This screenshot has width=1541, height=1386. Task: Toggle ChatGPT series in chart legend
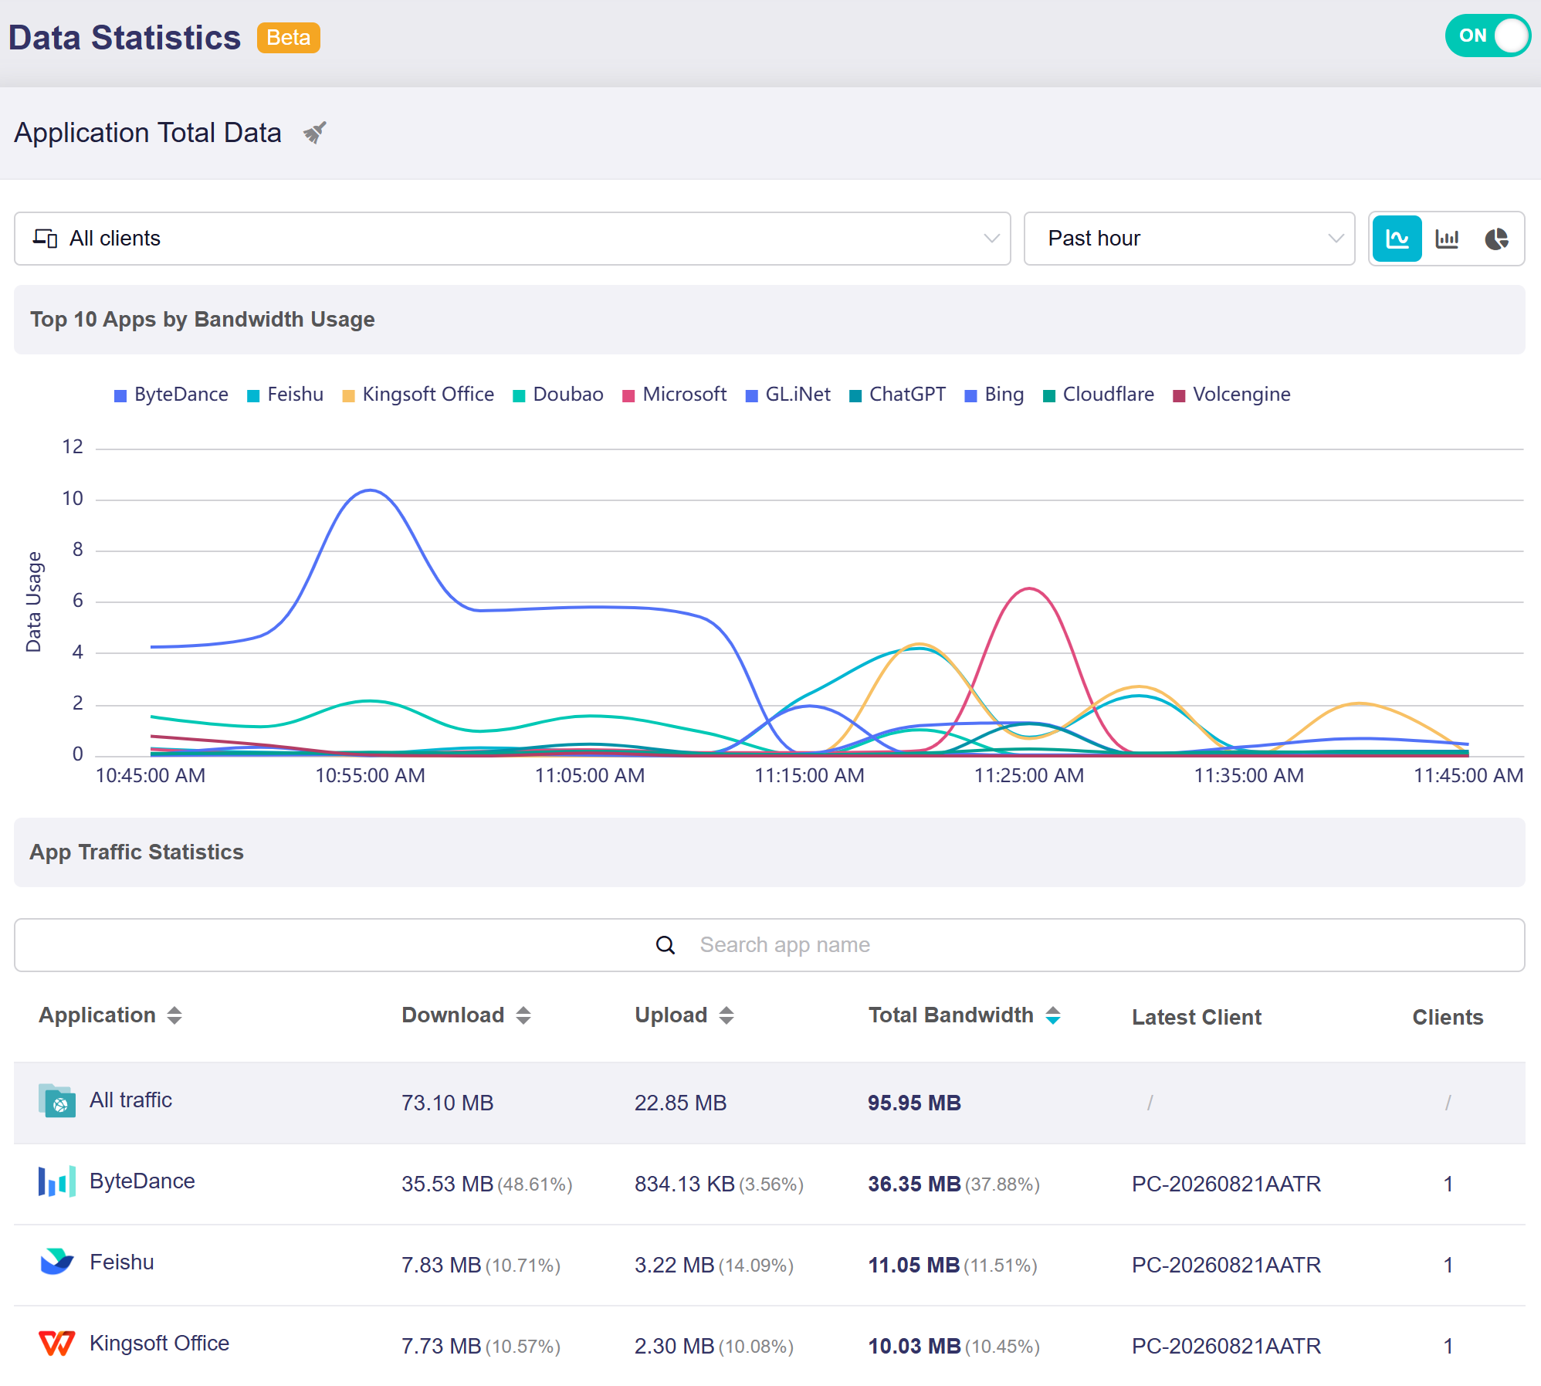point(898,395)
